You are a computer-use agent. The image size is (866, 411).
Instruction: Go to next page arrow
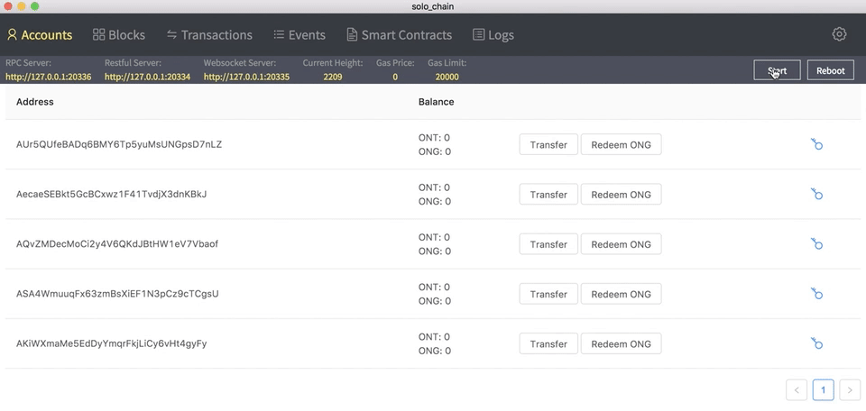coord(850,390)
